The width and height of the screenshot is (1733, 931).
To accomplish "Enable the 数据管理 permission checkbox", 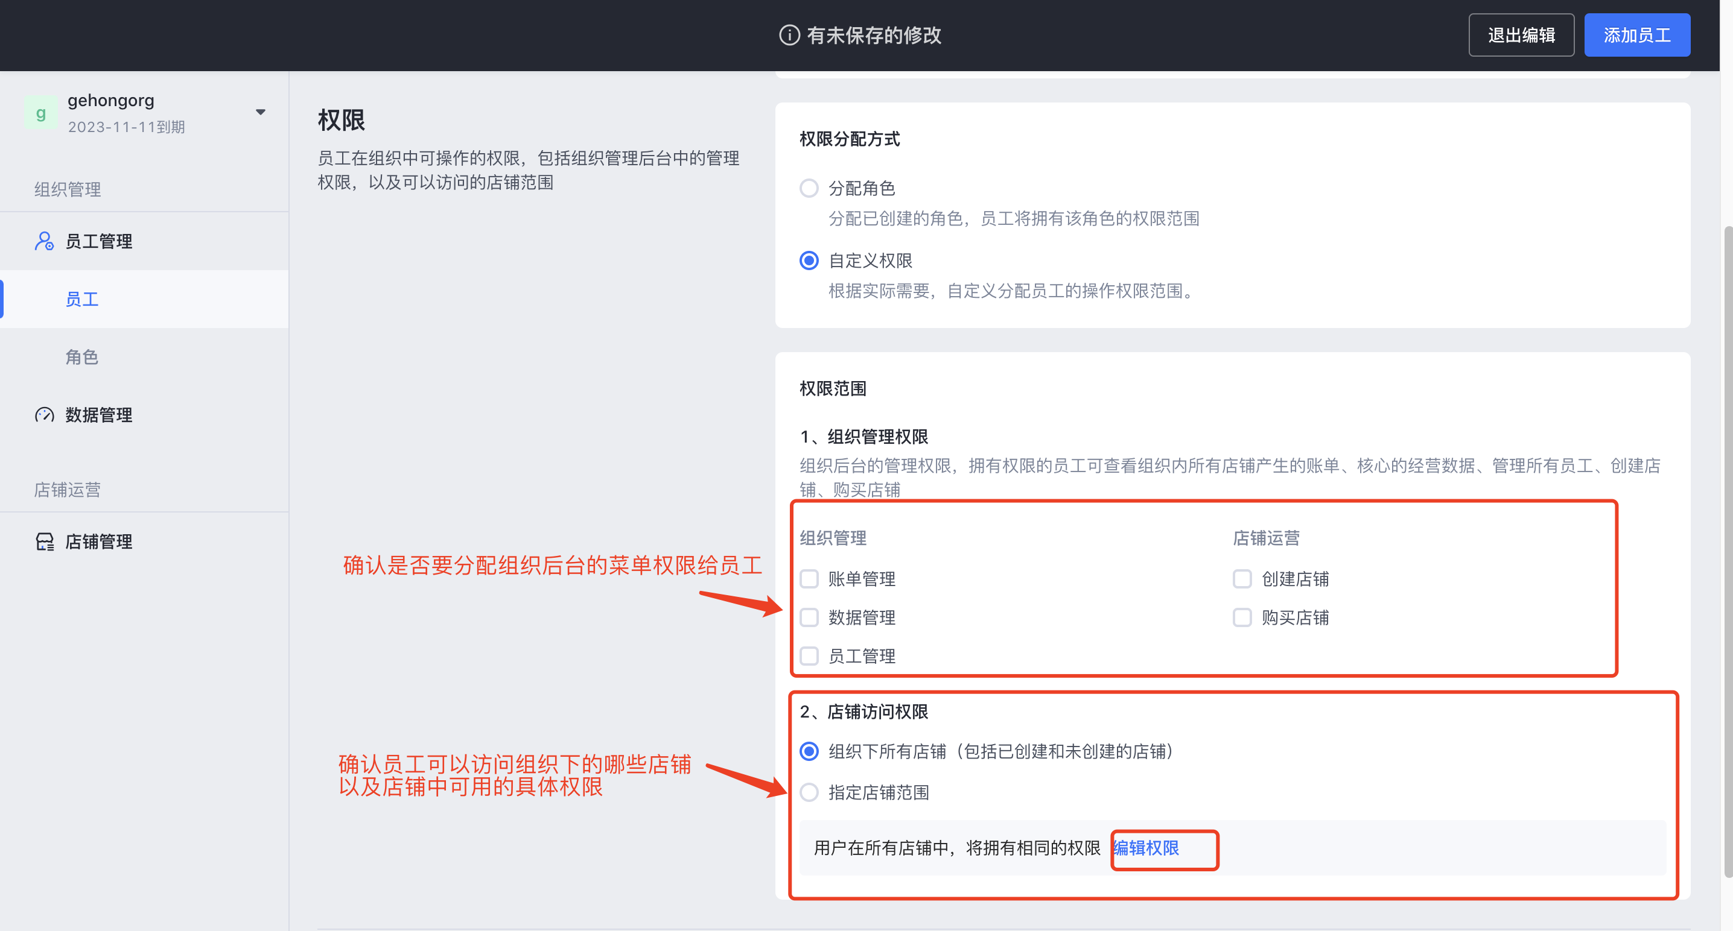I will click(809, 618).
